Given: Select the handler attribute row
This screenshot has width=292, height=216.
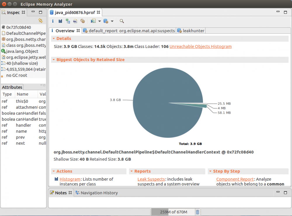Looking at the screenshot, I should pyautogui.click(x=23, y=125).
